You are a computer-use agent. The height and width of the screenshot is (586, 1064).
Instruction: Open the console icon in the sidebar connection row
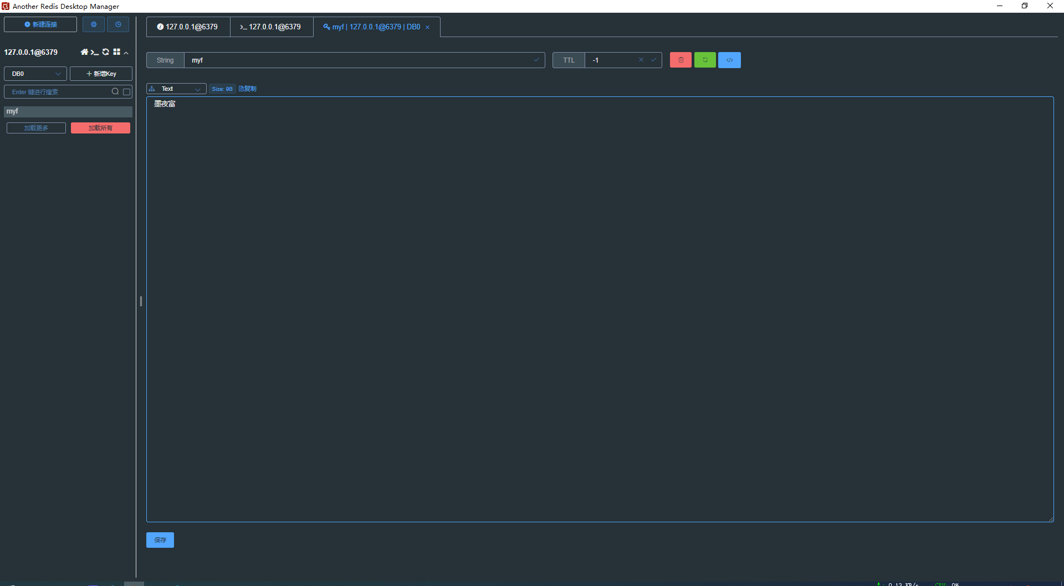pos(95,52)
